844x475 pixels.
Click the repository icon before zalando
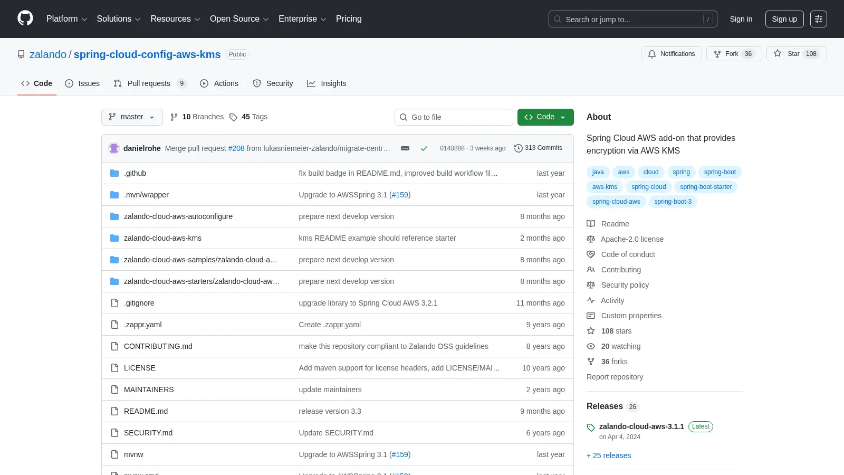pyautogui.click(x=21, y=54)
